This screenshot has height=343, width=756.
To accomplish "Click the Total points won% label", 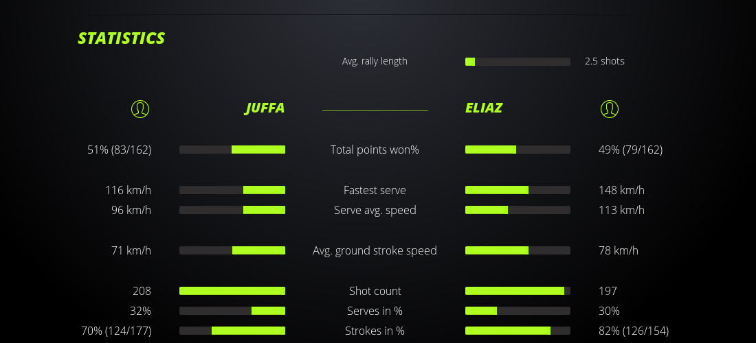I will point(375,150).
